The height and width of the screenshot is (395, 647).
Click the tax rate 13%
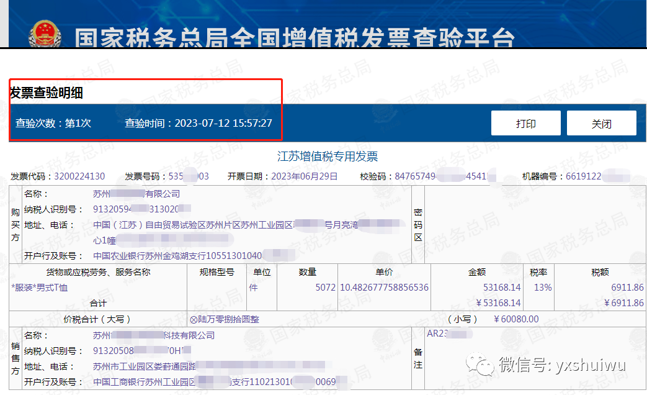click(543, 288)
